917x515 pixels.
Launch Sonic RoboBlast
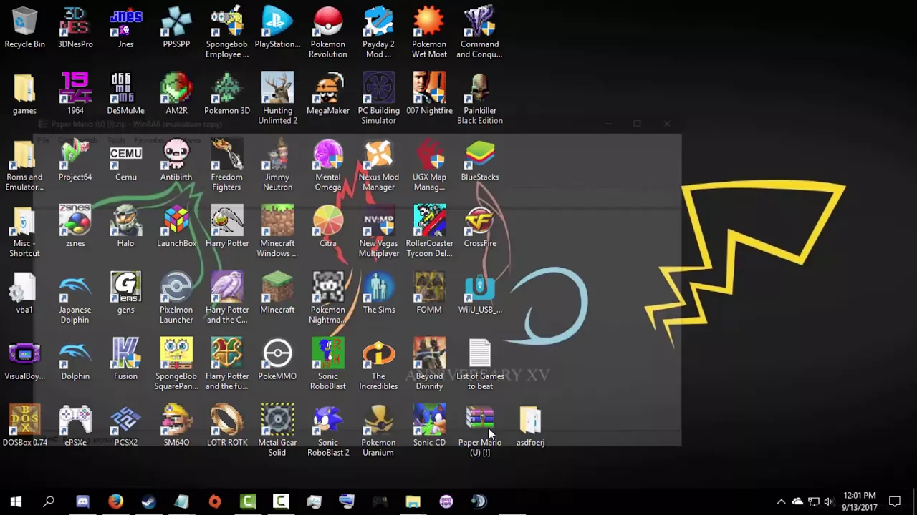click(328, 366)
